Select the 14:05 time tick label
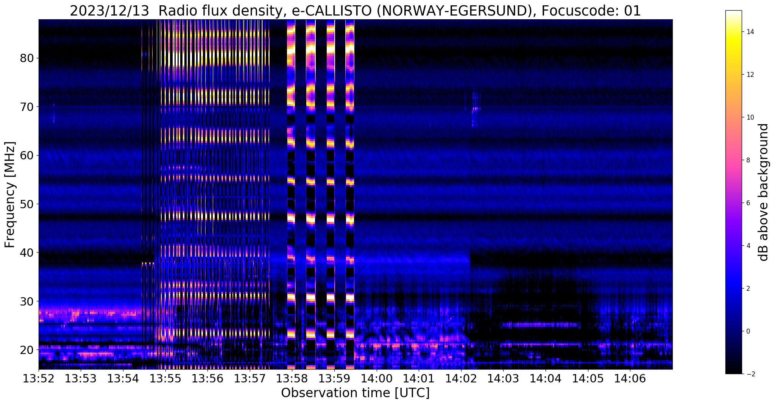 coord(588,379)
